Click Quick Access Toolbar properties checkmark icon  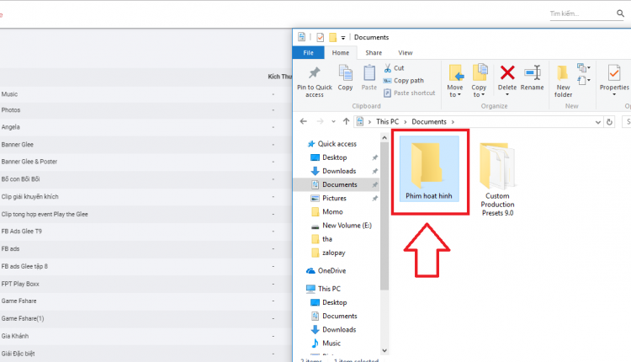pos(320,37)
